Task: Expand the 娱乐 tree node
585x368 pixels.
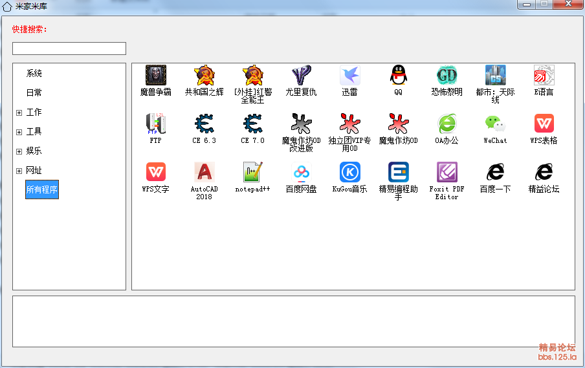Action: (x=19, y=151)
